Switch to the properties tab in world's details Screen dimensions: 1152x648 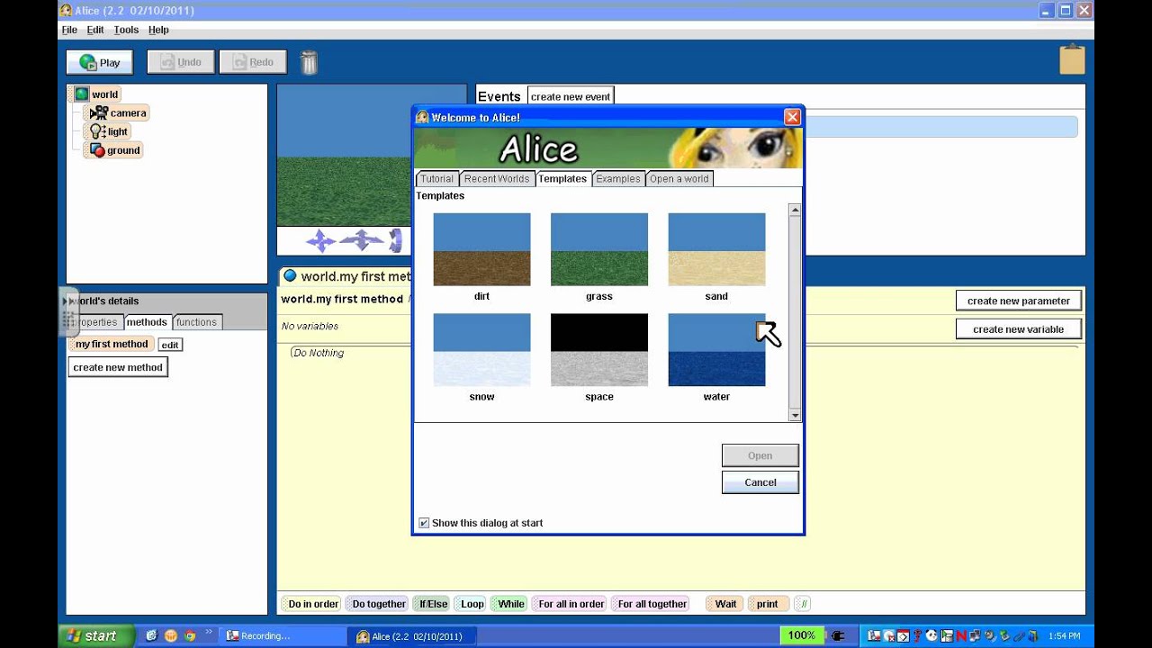click(97, 322)
